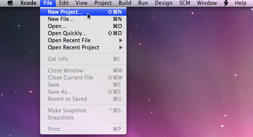This screenshot has width=253, height=137.
Task: Open the Xcode application menu
Action: (28, 3)
